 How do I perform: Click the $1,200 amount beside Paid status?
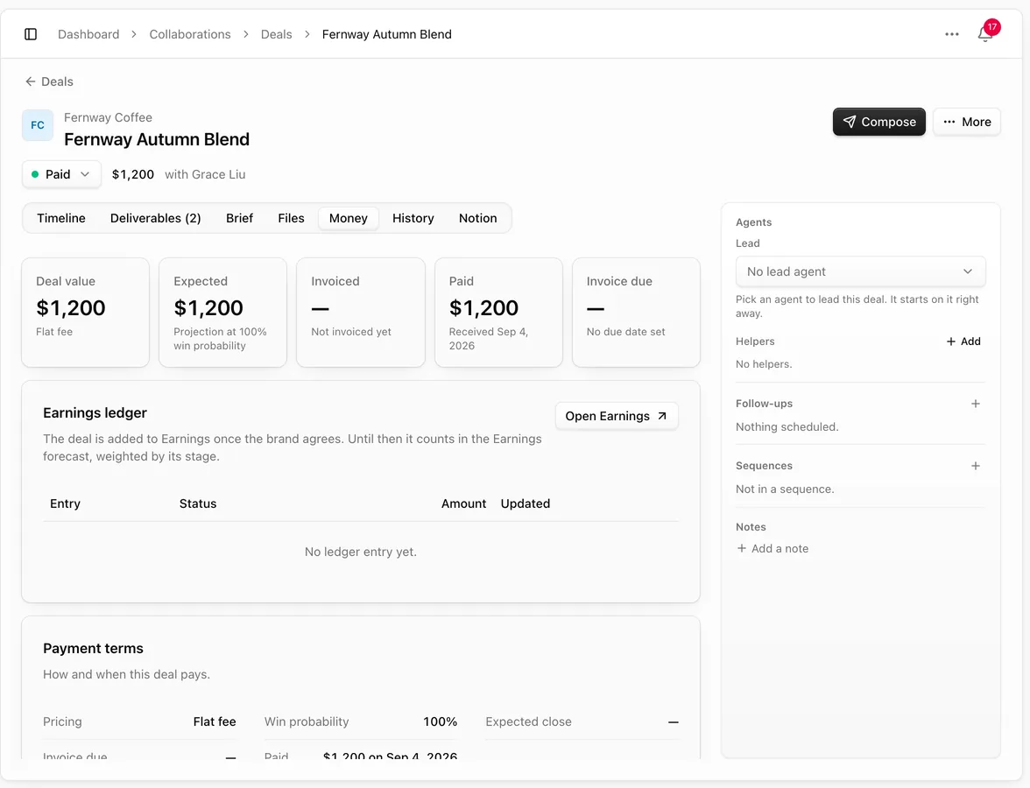(x=133, y=174)
